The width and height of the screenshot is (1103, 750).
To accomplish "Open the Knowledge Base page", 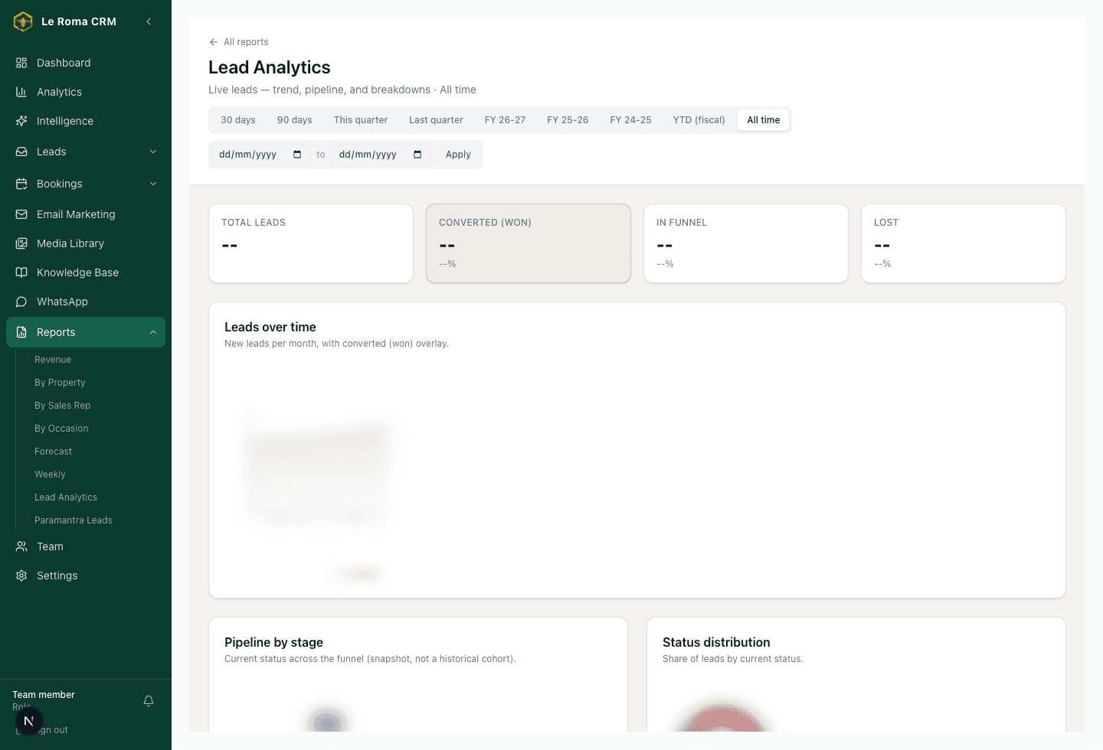I will pyautogui.click(x=86, y=272).
